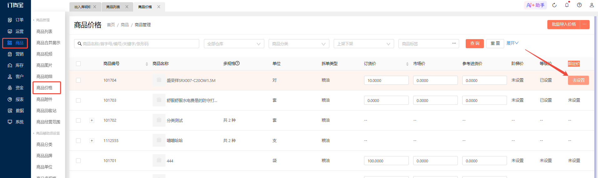This screenshot has width=598, height=178.
Task: Close the 商品列表 tab
Action: coord(127,7)
